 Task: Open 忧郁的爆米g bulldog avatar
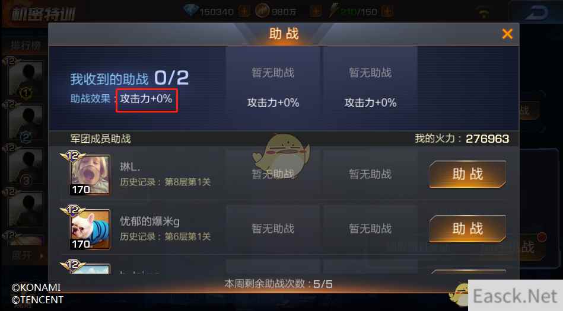coord(90,229)
